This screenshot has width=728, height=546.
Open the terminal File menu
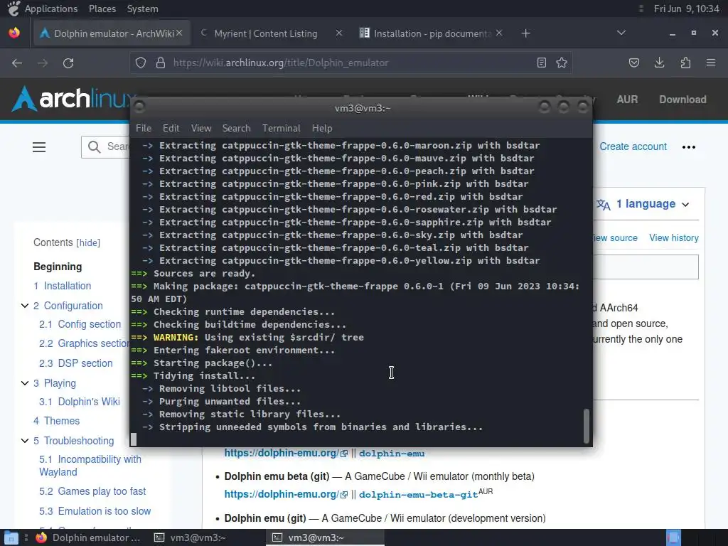point(144,128)
